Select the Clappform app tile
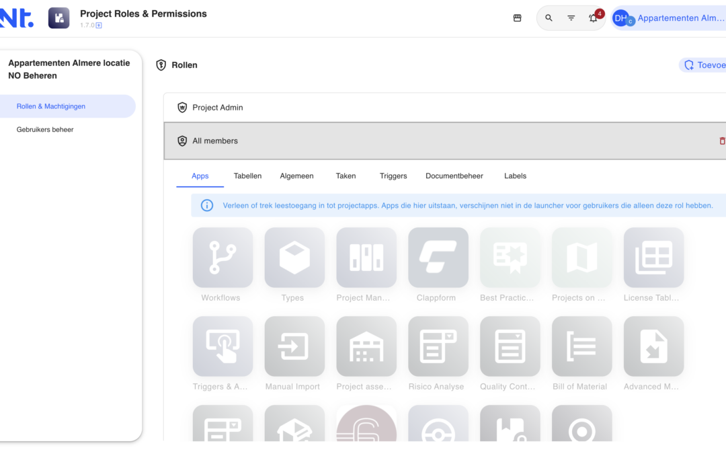 pyautogui.click(x=438, y=257)
